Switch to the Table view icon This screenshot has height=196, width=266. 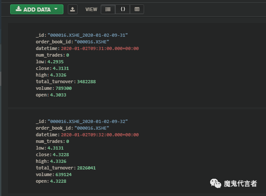(137, 9)
